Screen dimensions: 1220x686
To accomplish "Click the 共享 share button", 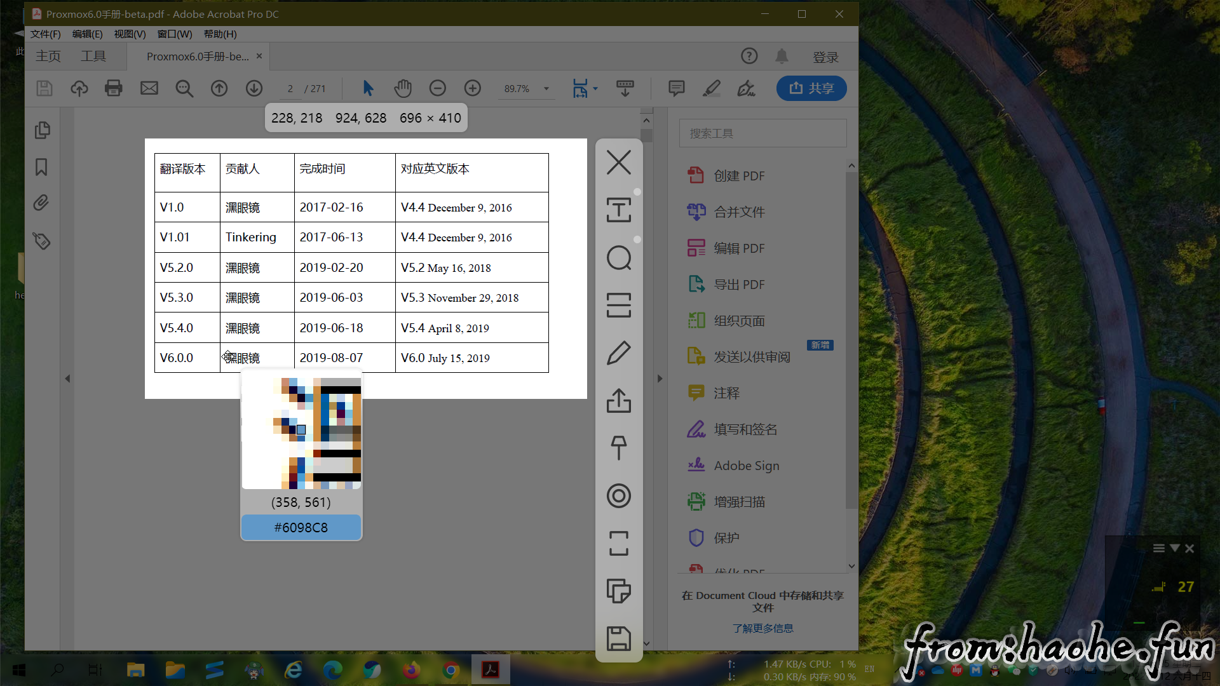I will tap(811, 88).
